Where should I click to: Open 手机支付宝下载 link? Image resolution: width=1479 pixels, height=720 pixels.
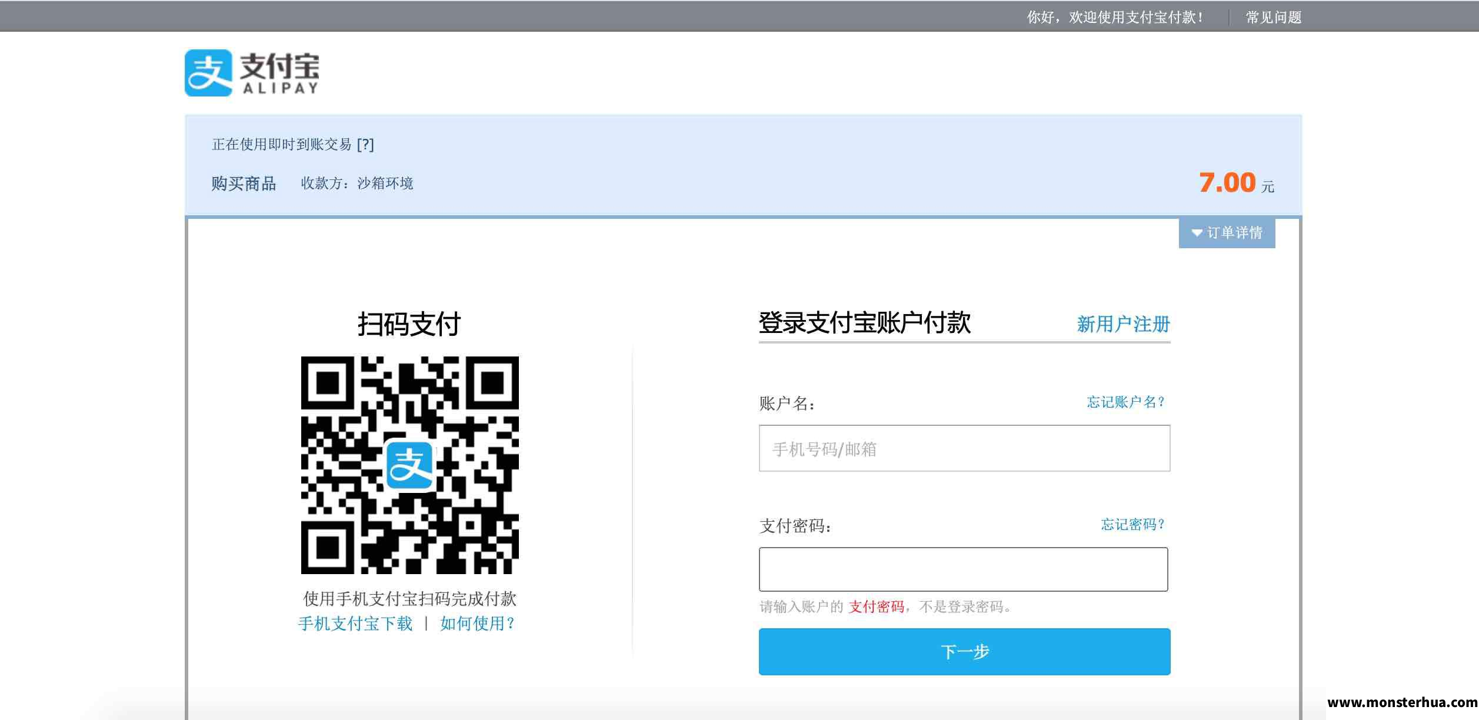[355, 624]
